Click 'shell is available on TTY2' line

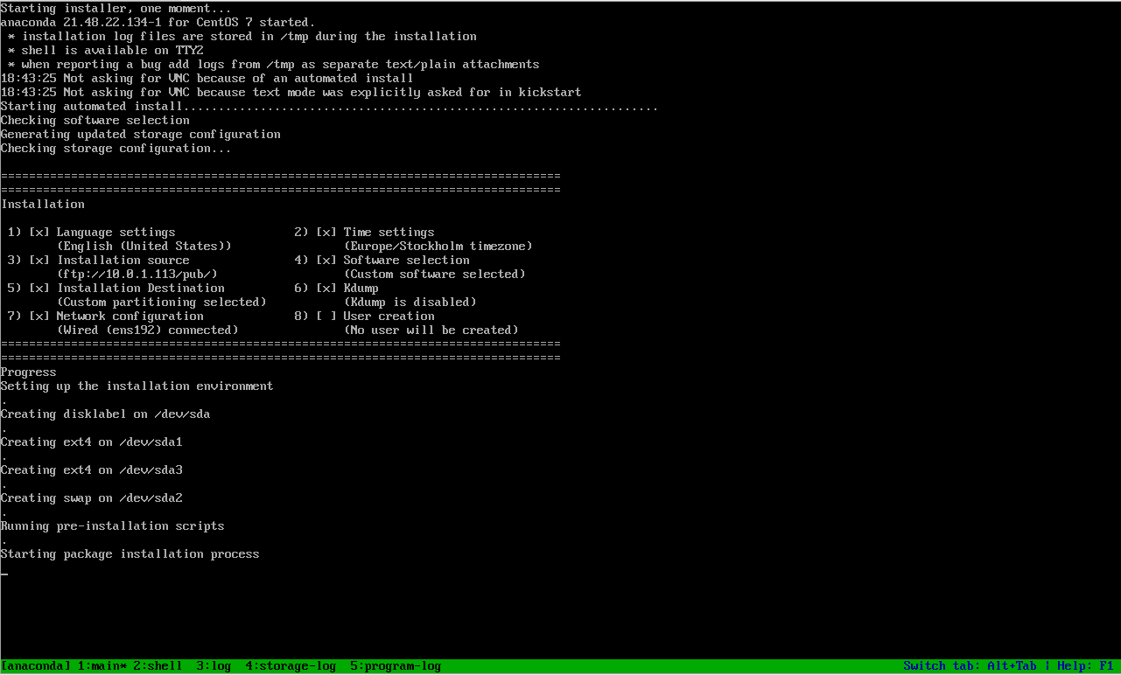pyautogui.click(x=105, y=51)
